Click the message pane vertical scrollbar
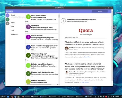Image resolution: width=122 pixels, height=98 pixels. (x=111, y=34)
